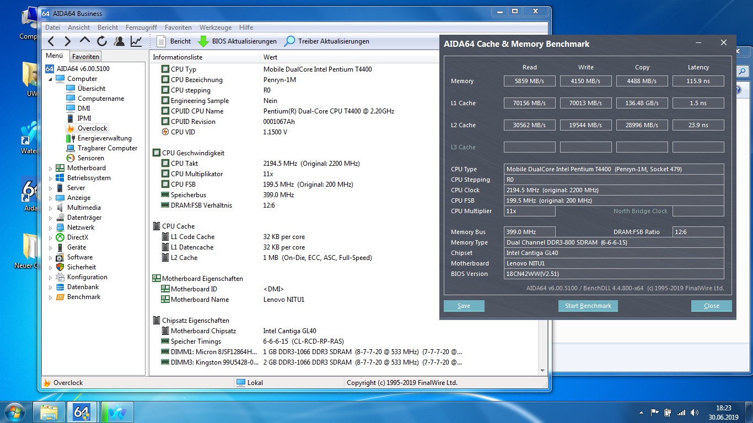The width and height of the screenshot is (753, 423).
Task: Click the back navigation arrow
Action: point(50,41)
